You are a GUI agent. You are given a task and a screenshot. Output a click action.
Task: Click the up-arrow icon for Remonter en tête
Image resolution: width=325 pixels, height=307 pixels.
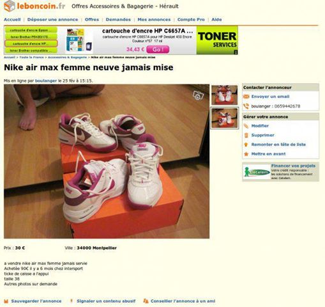click(x=246, y=145)
